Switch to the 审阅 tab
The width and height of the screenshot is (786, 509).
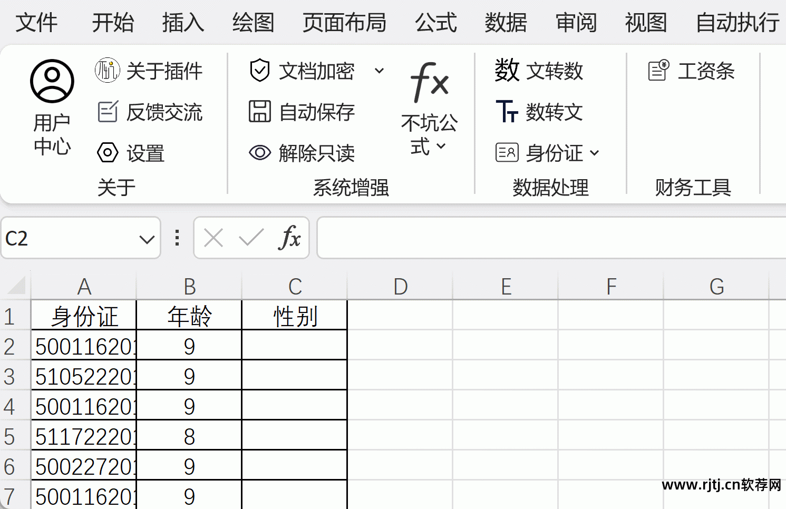point(576,22)
